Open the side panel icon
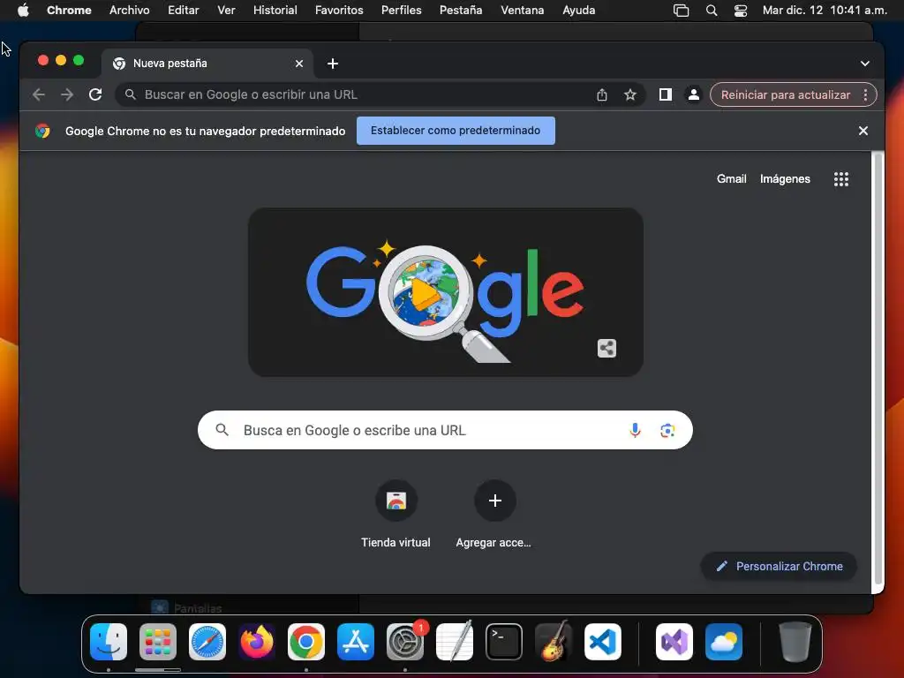This screenshot has width=904, height=678. pos(666,94)
